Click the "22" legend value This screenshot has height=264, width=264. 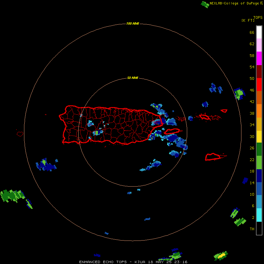(252, 160)
